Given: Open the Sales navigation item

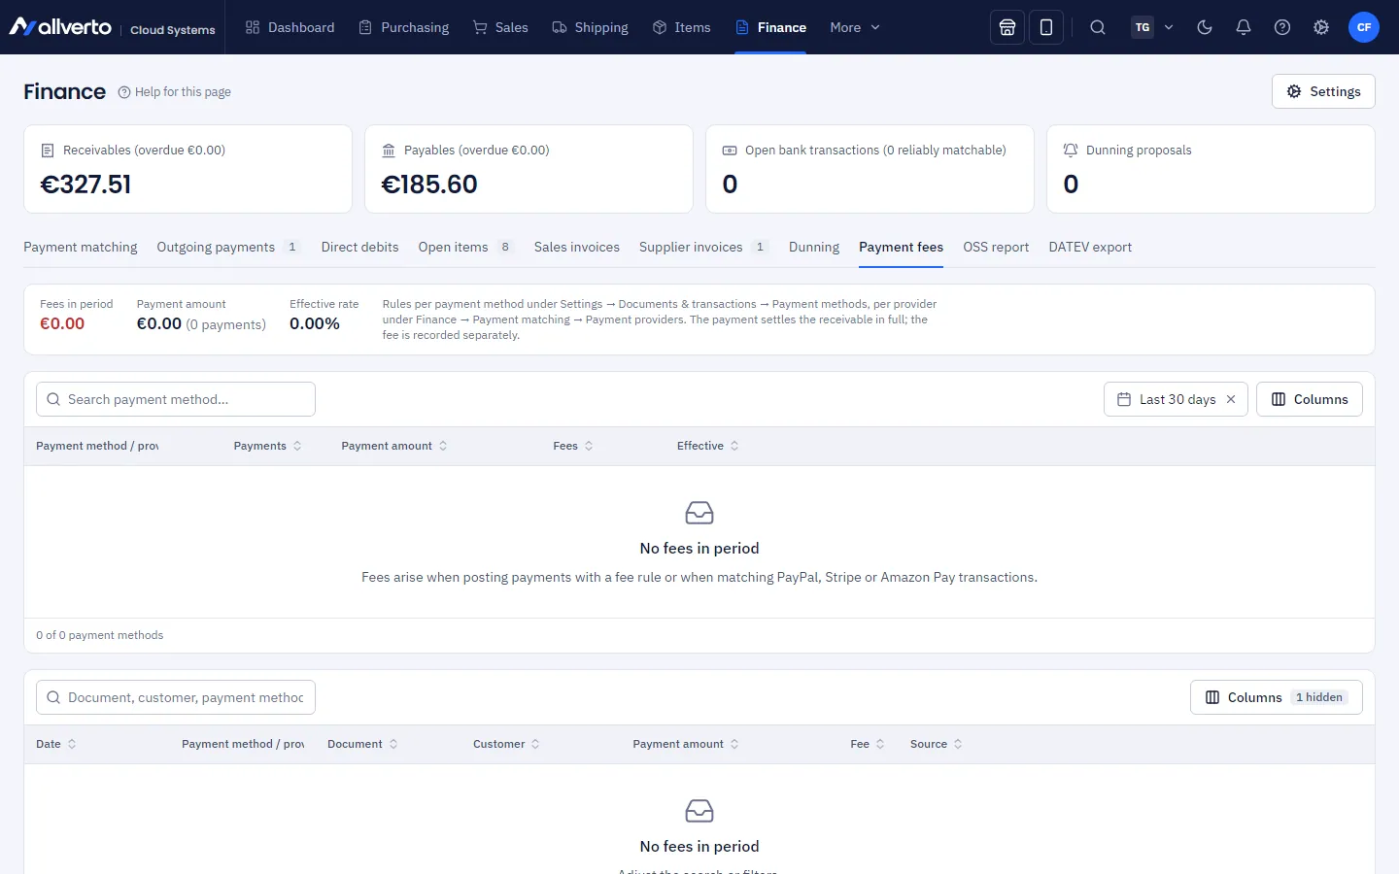Looking at the screenshot, I should 500,27.
